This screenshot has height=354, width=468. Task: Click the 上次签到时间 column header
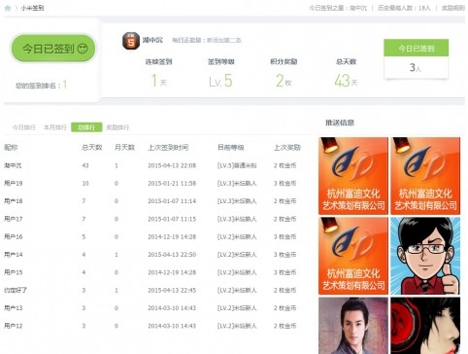pos(168,148)
